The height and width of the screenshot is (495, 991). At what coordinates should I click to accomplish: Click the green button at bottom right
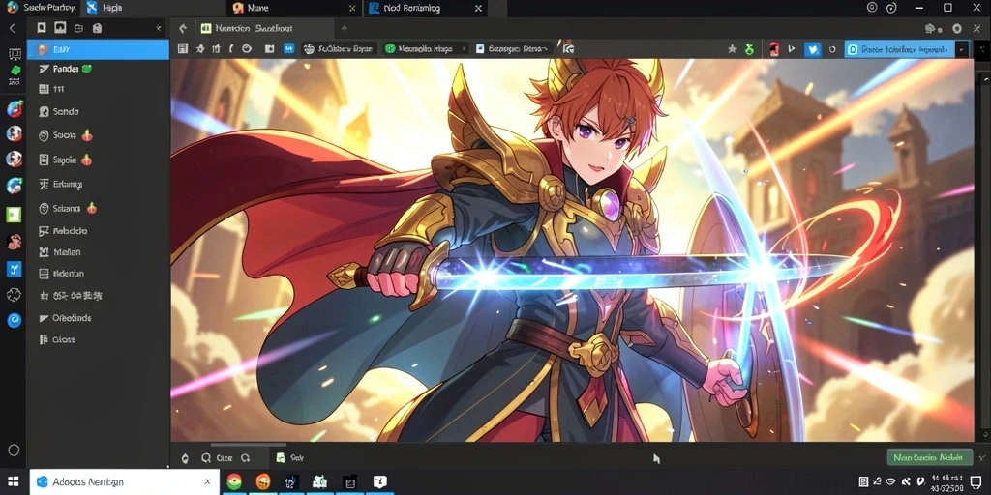929,457
